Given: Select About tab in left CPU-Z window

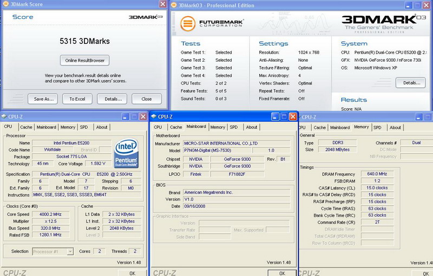Looking at the screenshot, I should [x=102, y=127].
